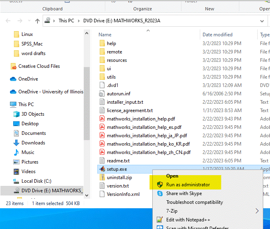
Task: Select the VersionInfo.xml file
Action: click(x=120, y=194)
